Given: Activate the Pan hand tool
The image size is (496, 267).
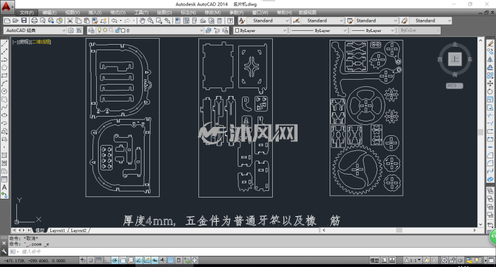Looking at the screenshot, I should click(142, 21).
